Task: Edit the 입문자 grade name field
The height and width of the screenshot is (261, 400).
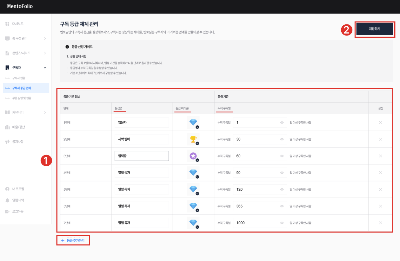Action: tap(142, 123)
